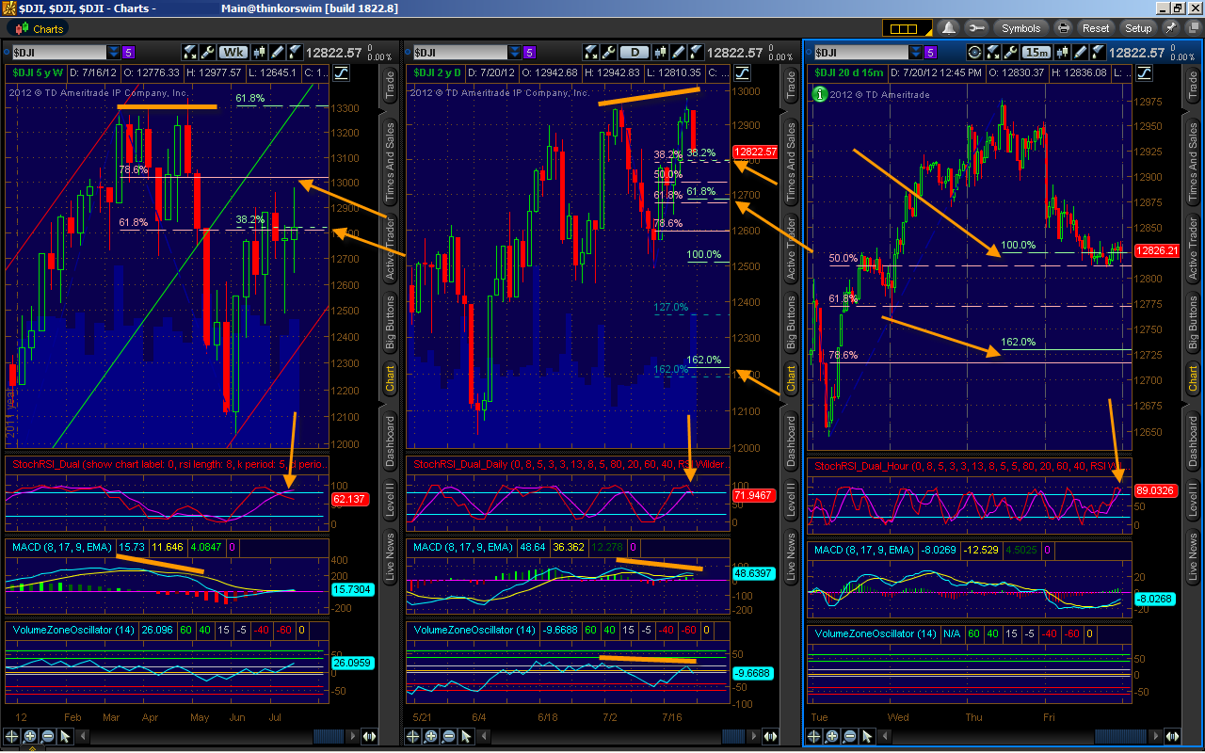
Task: Zoom in on the daily chart
Action: (x=431, y=737)
